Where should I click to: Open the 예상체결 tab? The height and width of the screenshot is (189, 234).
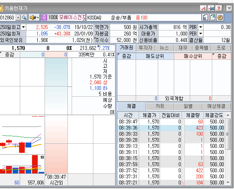[216, 106]
